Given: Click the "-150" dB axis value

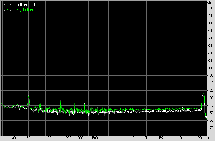Looking at the screenshot, I should [x=210, y=113].
